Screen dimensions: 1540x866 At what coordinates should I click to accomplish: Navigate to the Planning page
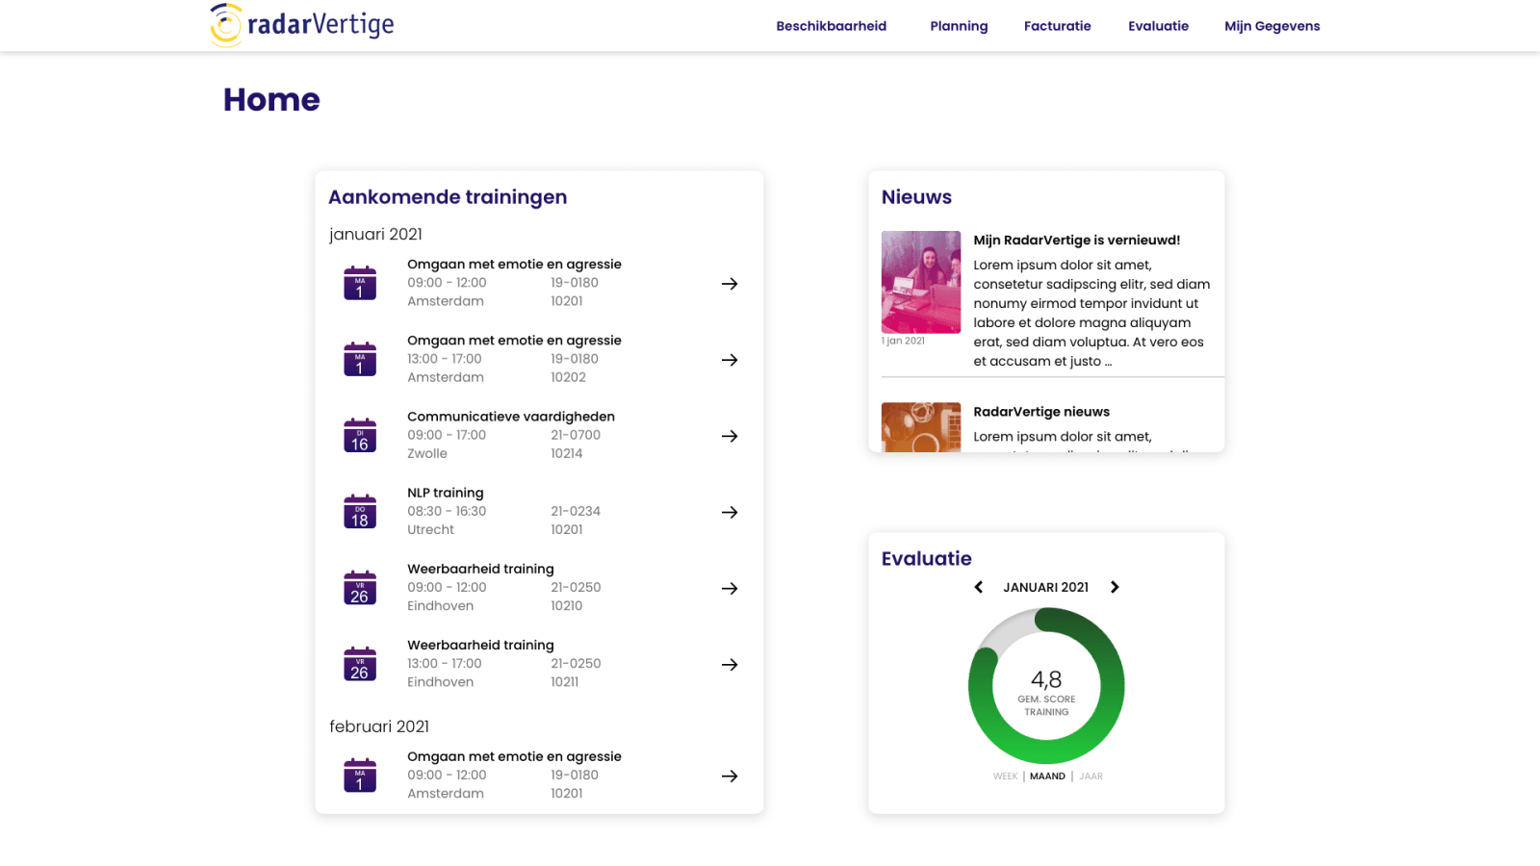pyautogui.click(x=959, y=26)
